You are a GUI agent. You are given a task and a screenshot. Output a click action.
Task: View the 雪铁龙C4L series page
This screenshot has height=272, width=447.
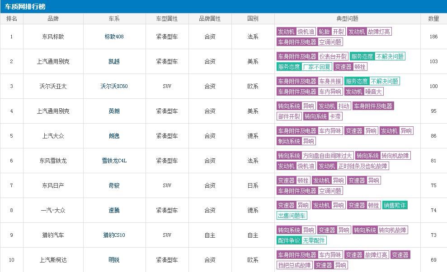point(113,160)
